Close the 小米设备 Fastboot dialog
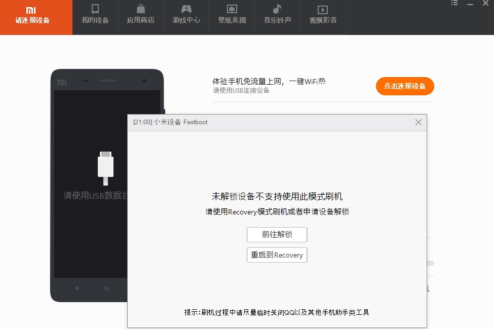 (418, 122)
